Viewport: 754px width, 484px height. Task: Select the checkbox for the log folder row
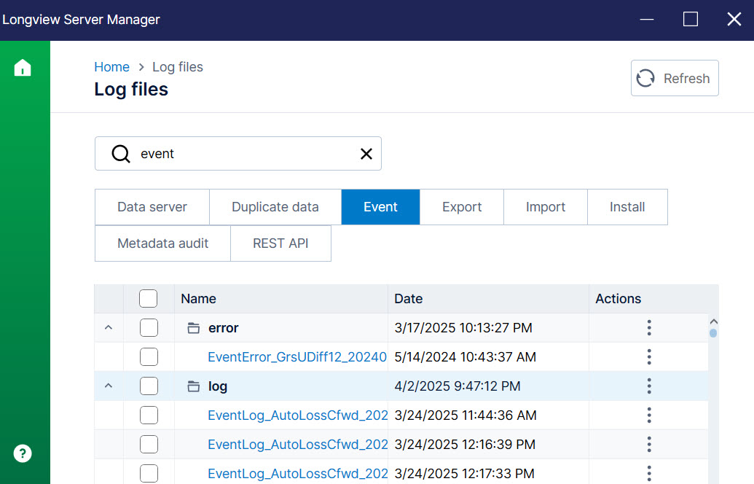[149, 386]
